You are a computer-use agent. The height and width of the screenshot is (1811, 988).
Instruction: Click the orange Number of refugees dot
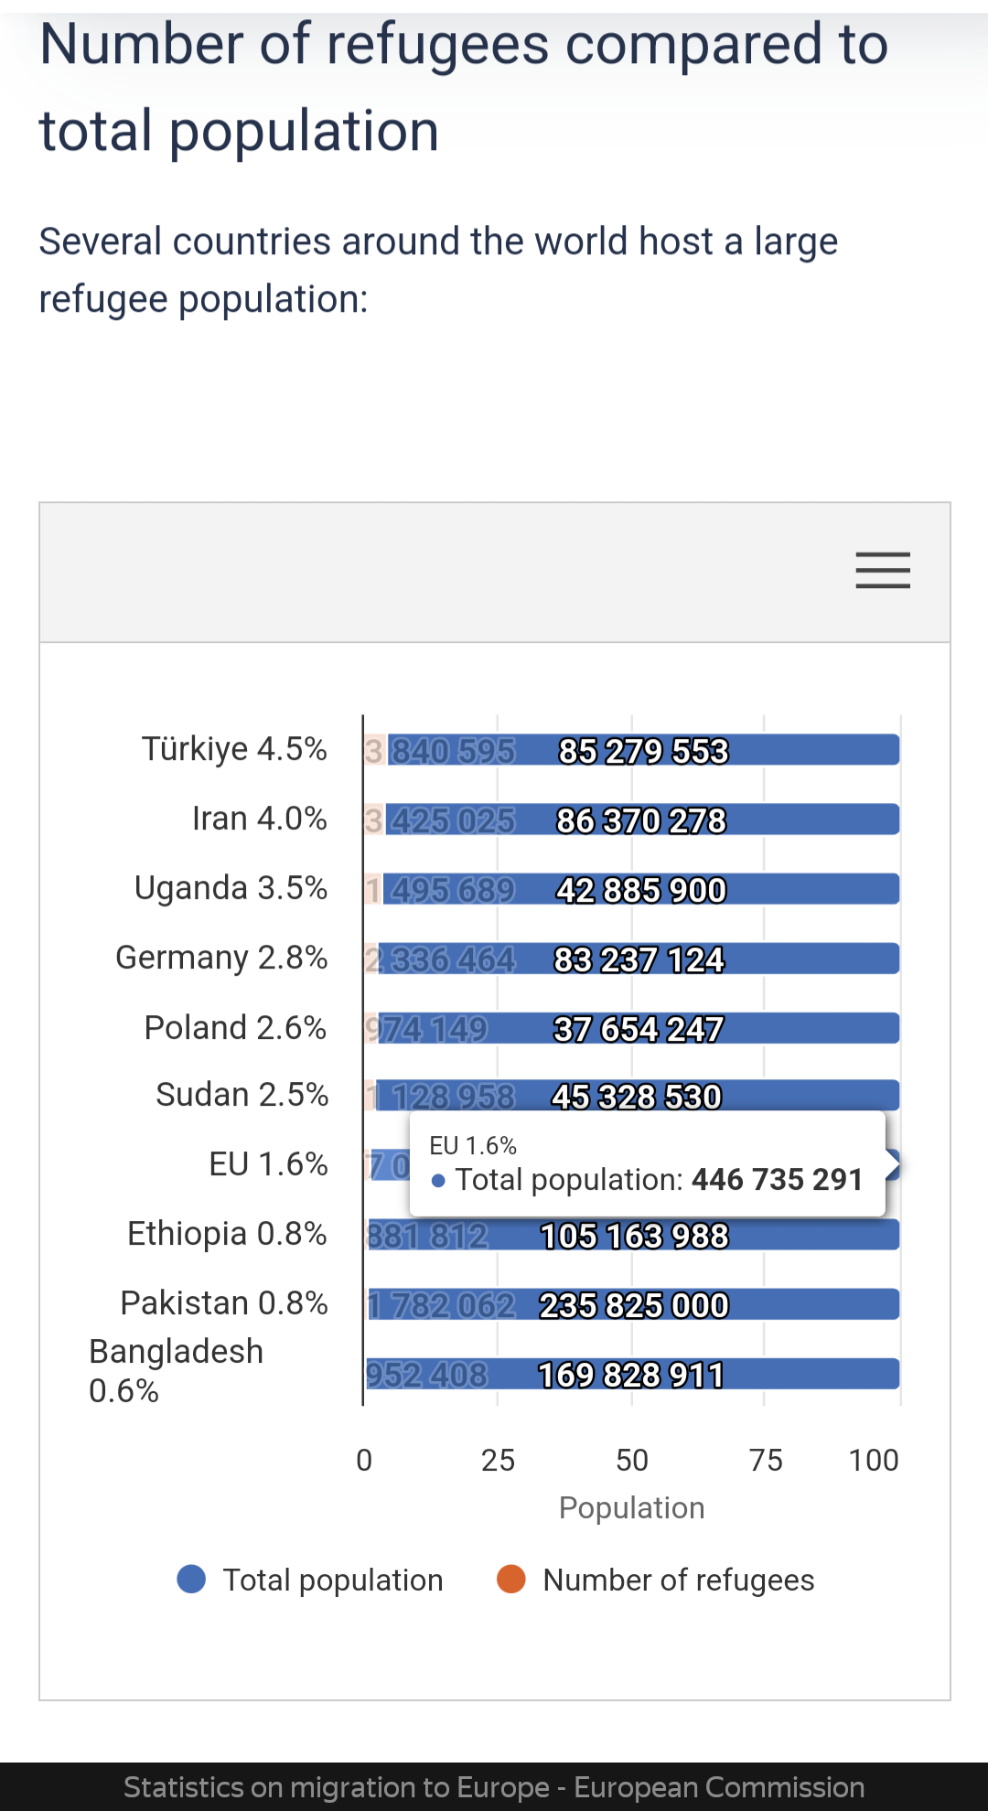511,1579
